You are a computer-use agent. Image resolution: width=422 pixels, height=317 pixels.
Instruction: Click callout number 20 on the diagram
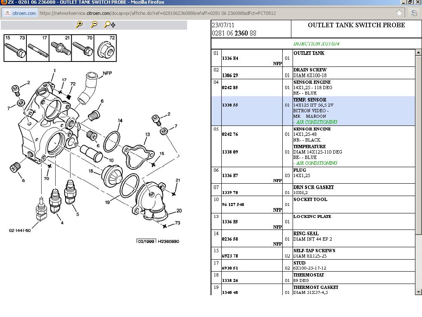(x=179, y=211)
